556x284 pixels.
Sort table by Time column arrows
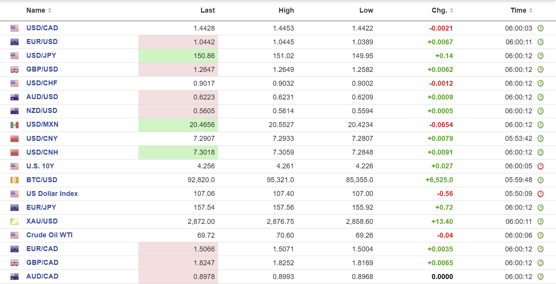coord(531,11)
